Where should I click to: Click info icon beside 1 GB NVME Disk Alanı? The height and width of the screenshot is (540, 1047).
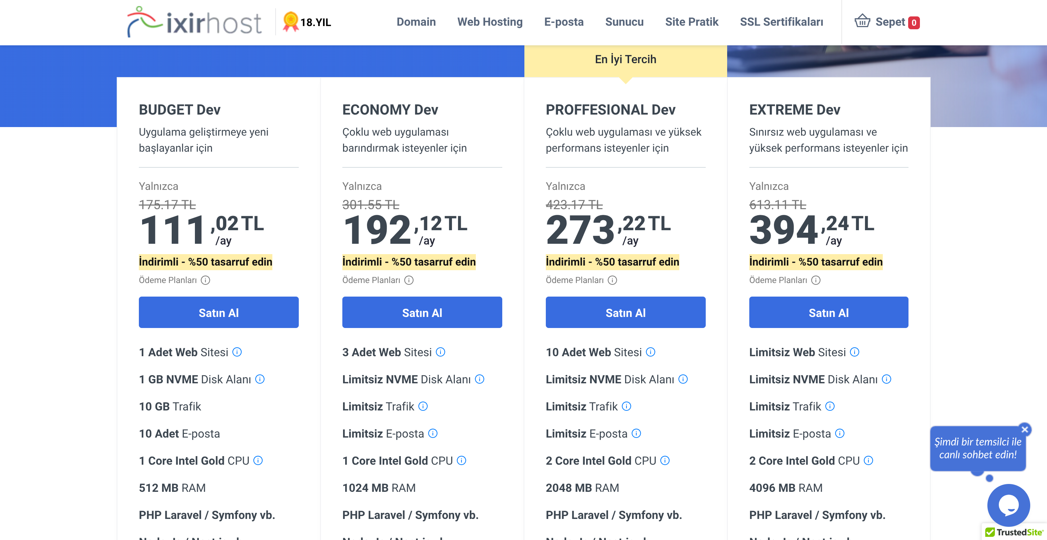260,379
